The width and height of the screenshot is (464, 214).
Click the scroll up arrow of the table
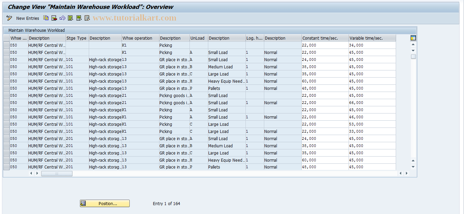pyautogui.click(x=413, y=44)
